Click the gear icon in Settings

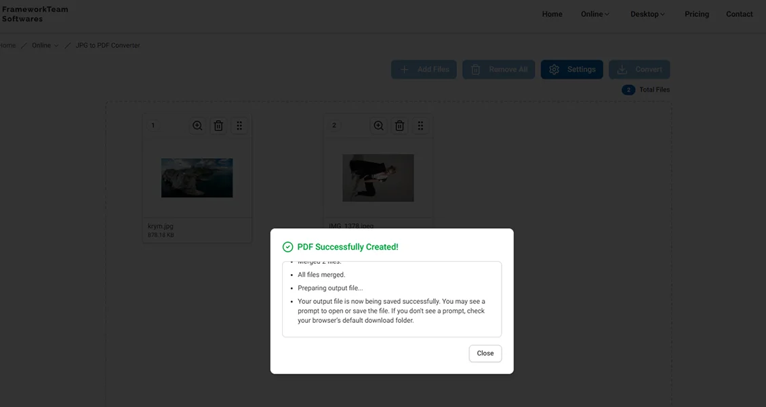coord(554,69)
